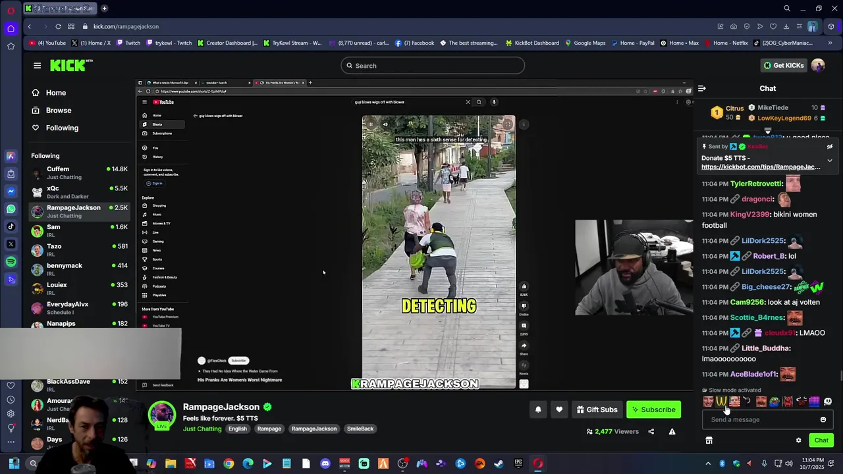Show more bookmarks chevron

click(830, 43)
